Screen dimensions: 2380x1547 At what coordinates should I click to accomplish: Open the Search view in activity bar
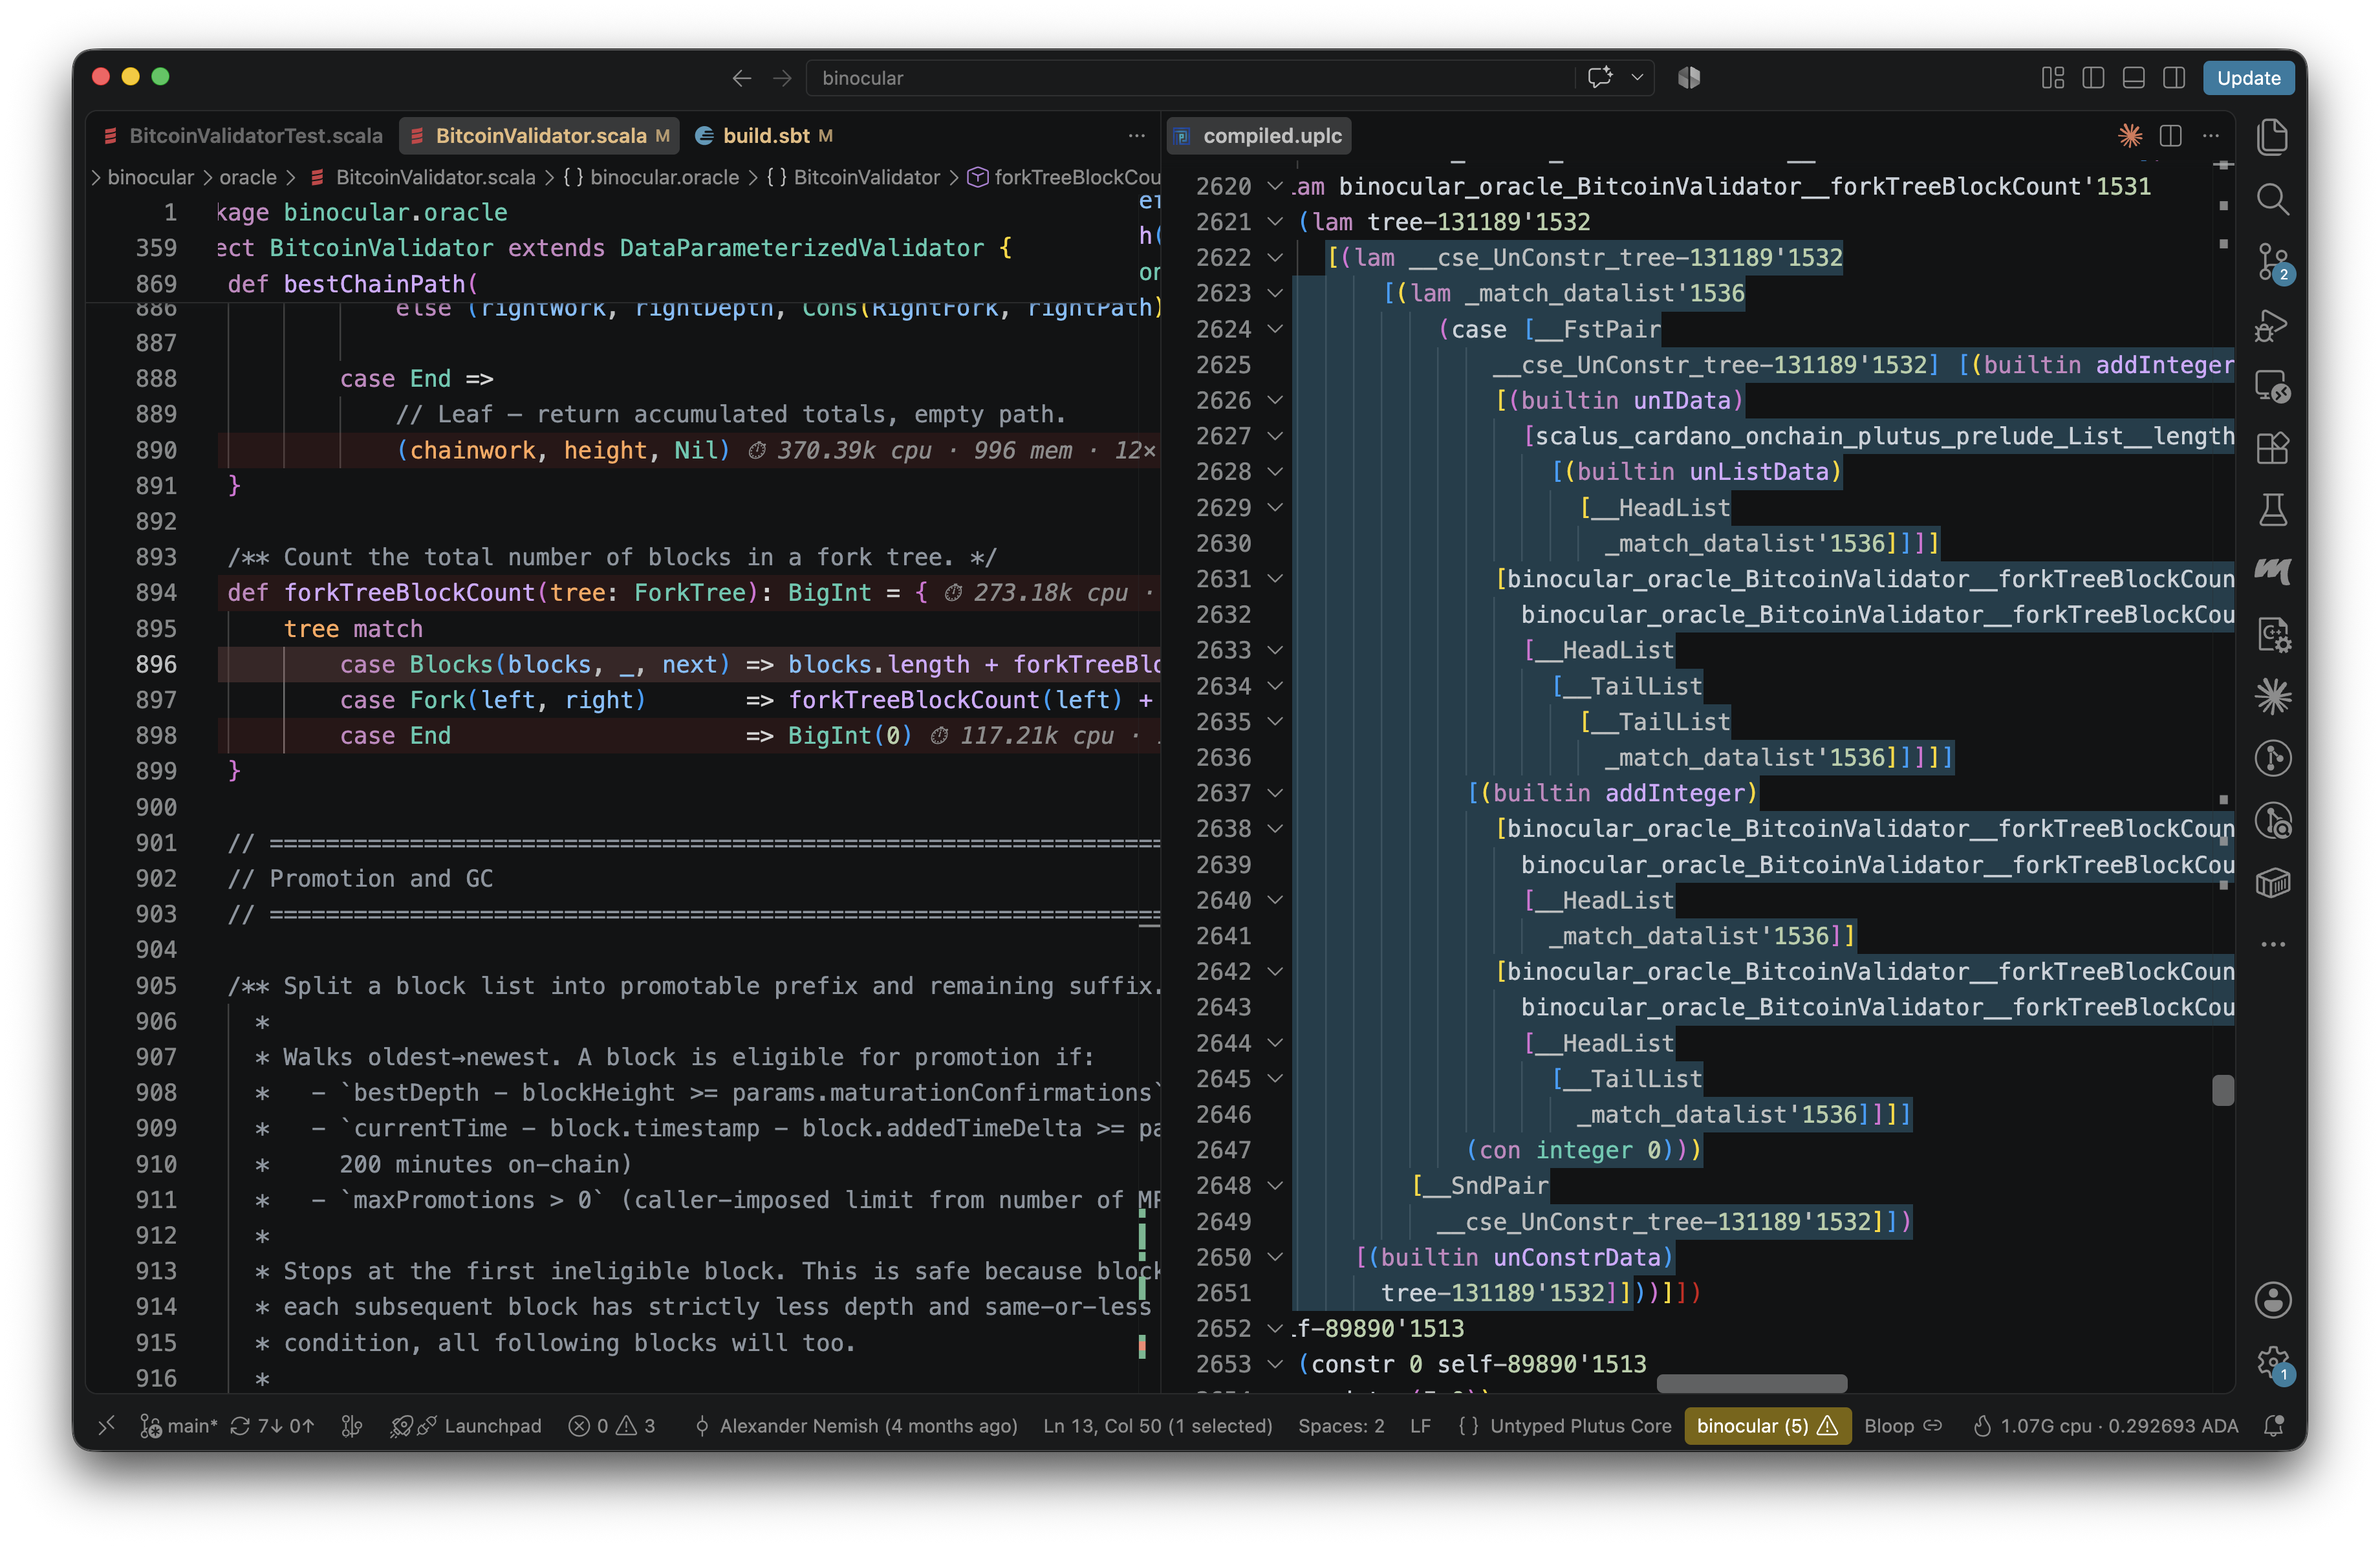point(2272,199)
